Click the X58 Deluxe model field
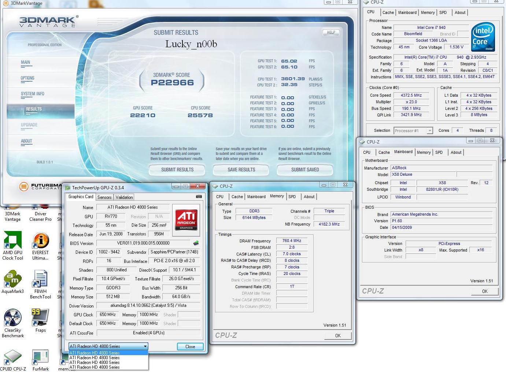The image size is (506, 372). [x=422, y=174]
